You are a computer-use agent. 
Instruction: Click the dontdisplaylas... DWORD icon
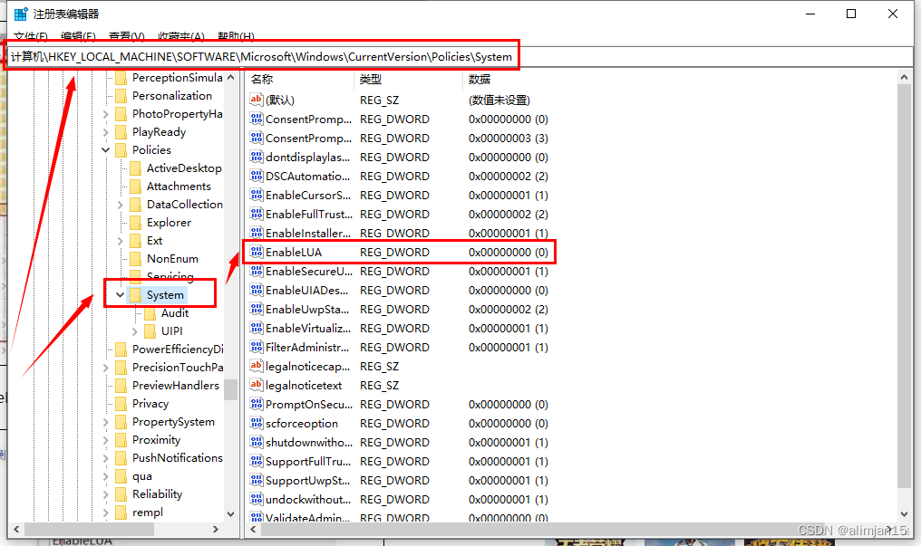point(257,158)
